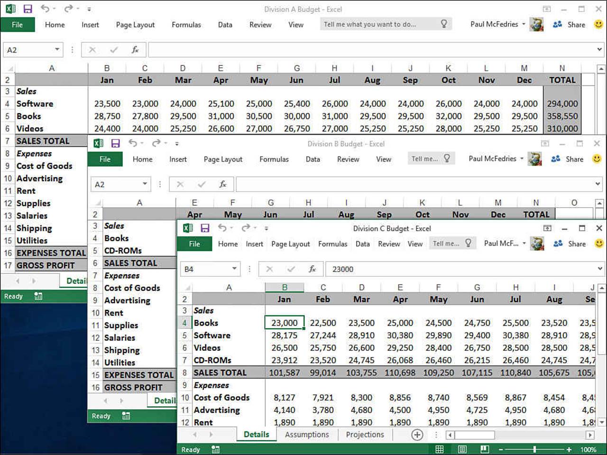Click Insert Function fx in Division A

135,49
